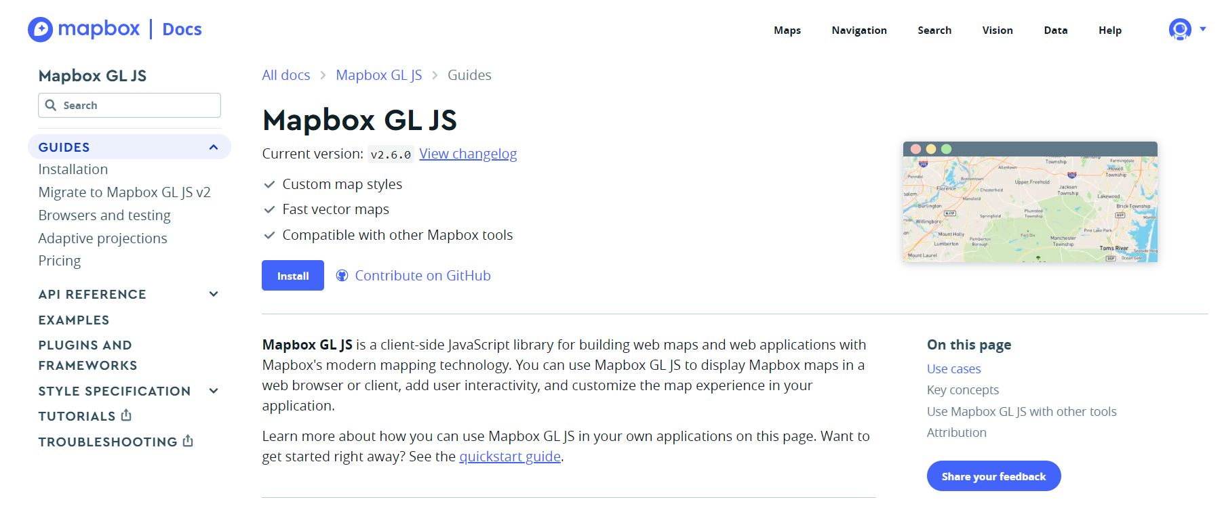Open the account dropdown arrow
This screenshot has height=506, width=1224.
tap(1203, 29)
